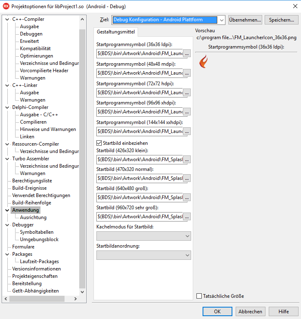Select Versionsinformationen in the options tree
The height and width of the screenshot is (319, 301).
[36, 269]
